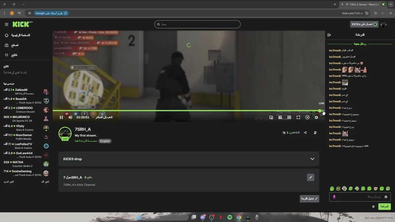Click the purple microphone icon in chat
This screenshot has width=395, height=222.
tap(334, 197)
